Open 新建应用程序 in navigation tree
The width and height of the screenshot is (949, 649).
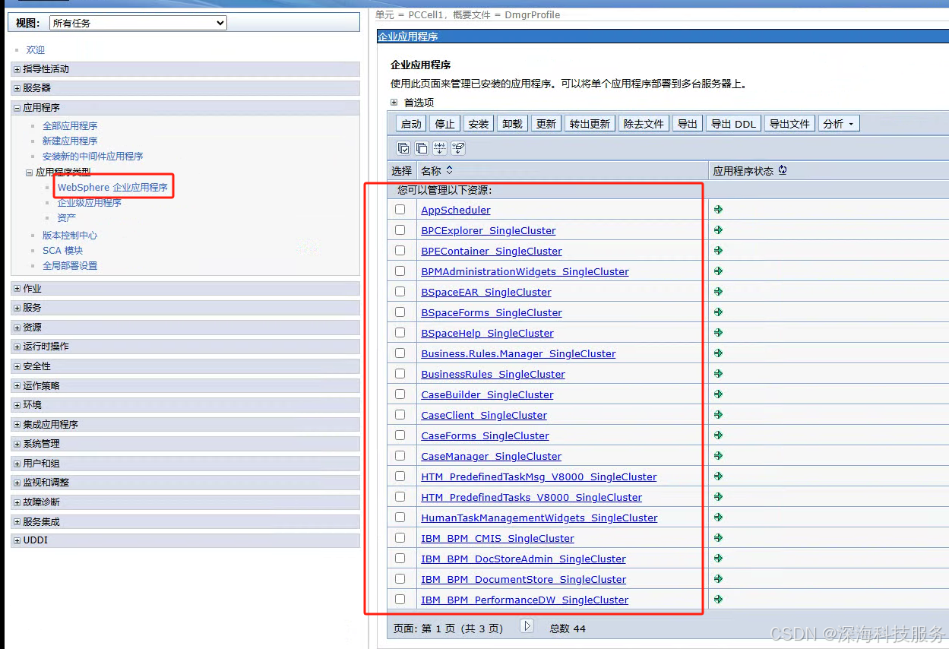coord(70,141)
